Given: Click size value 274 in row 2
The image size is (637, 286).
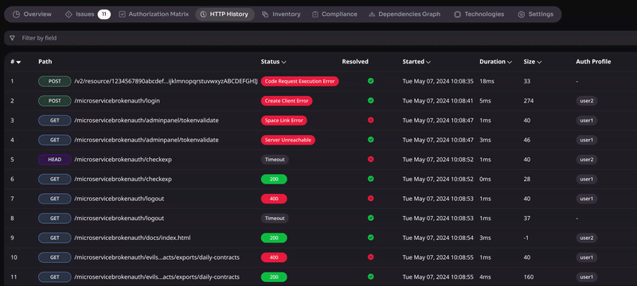Looking at the screenshot, I should (x=529, y=101).
